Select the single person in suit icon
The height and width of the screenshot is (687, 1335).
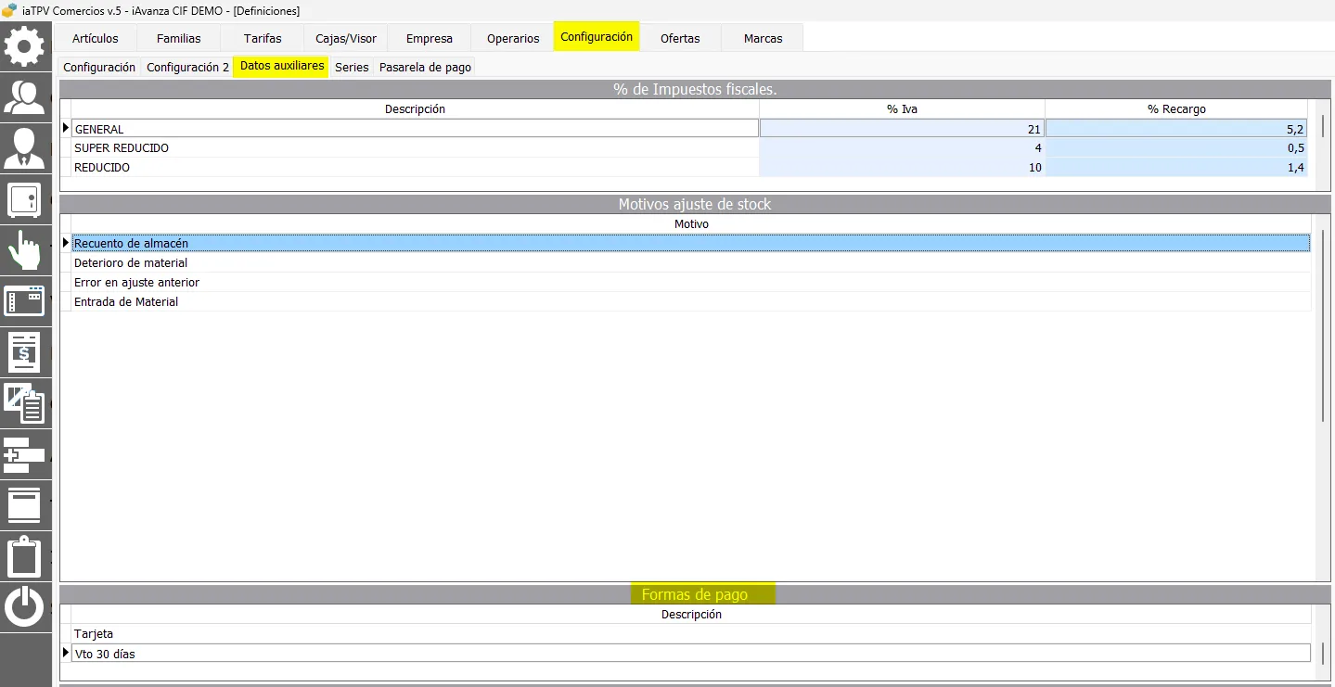(x=25, y=147)
